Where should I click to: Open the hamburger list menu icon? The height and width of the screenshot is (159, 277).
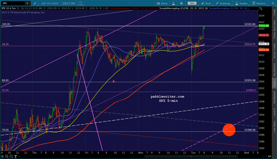coord(273,3)
